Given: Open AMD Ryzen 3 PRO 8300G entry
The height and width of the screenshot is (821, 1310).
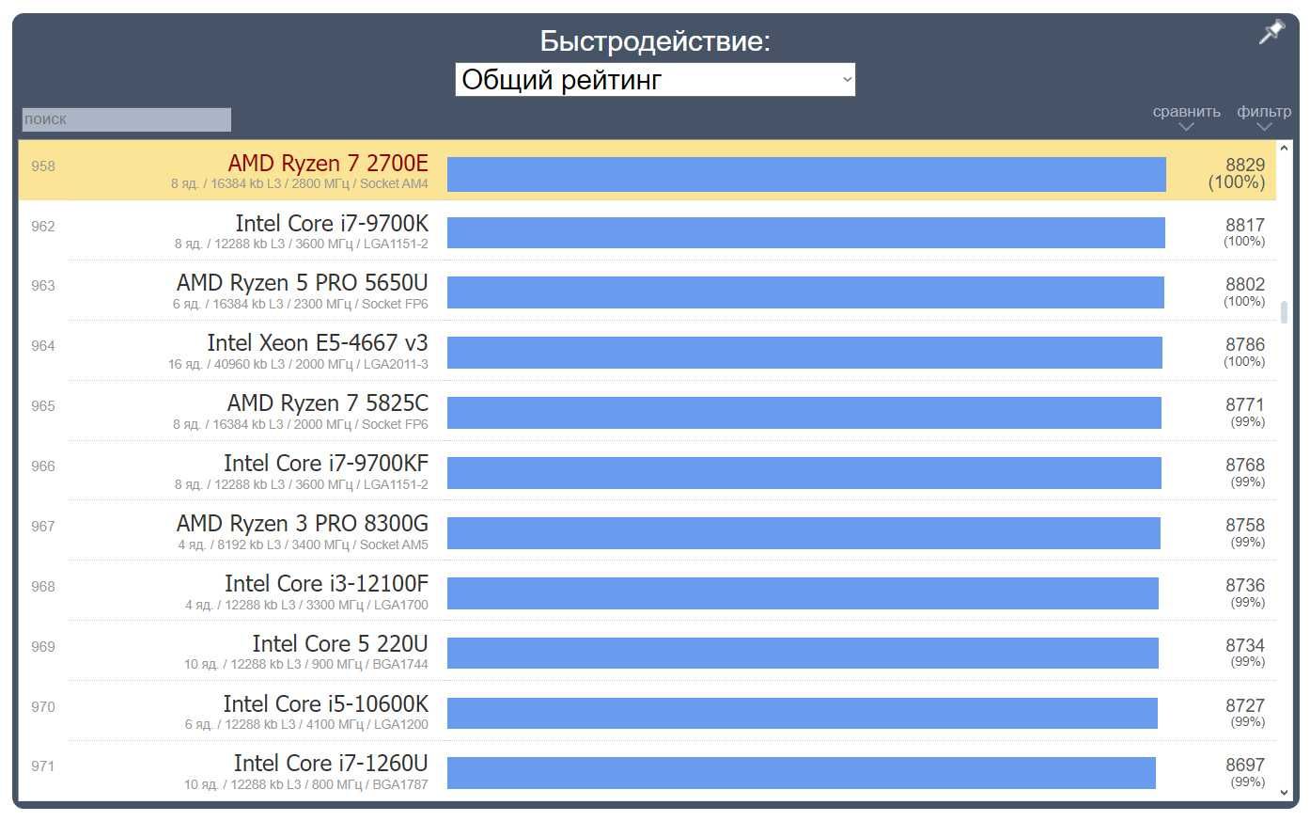Looking at the screenshot, I should 303,524.
